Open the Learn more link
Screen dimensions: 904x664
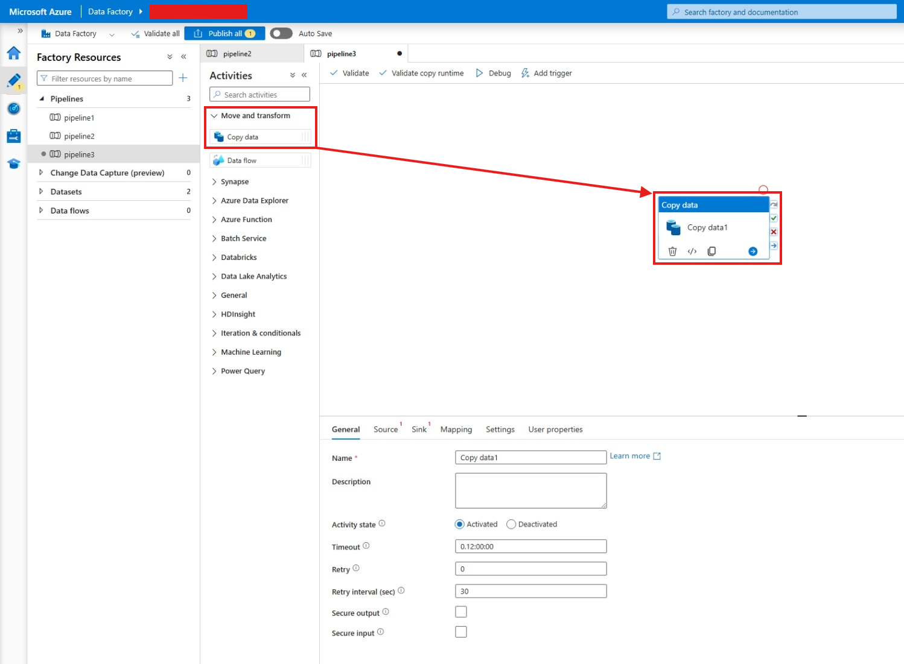point(635,456)
